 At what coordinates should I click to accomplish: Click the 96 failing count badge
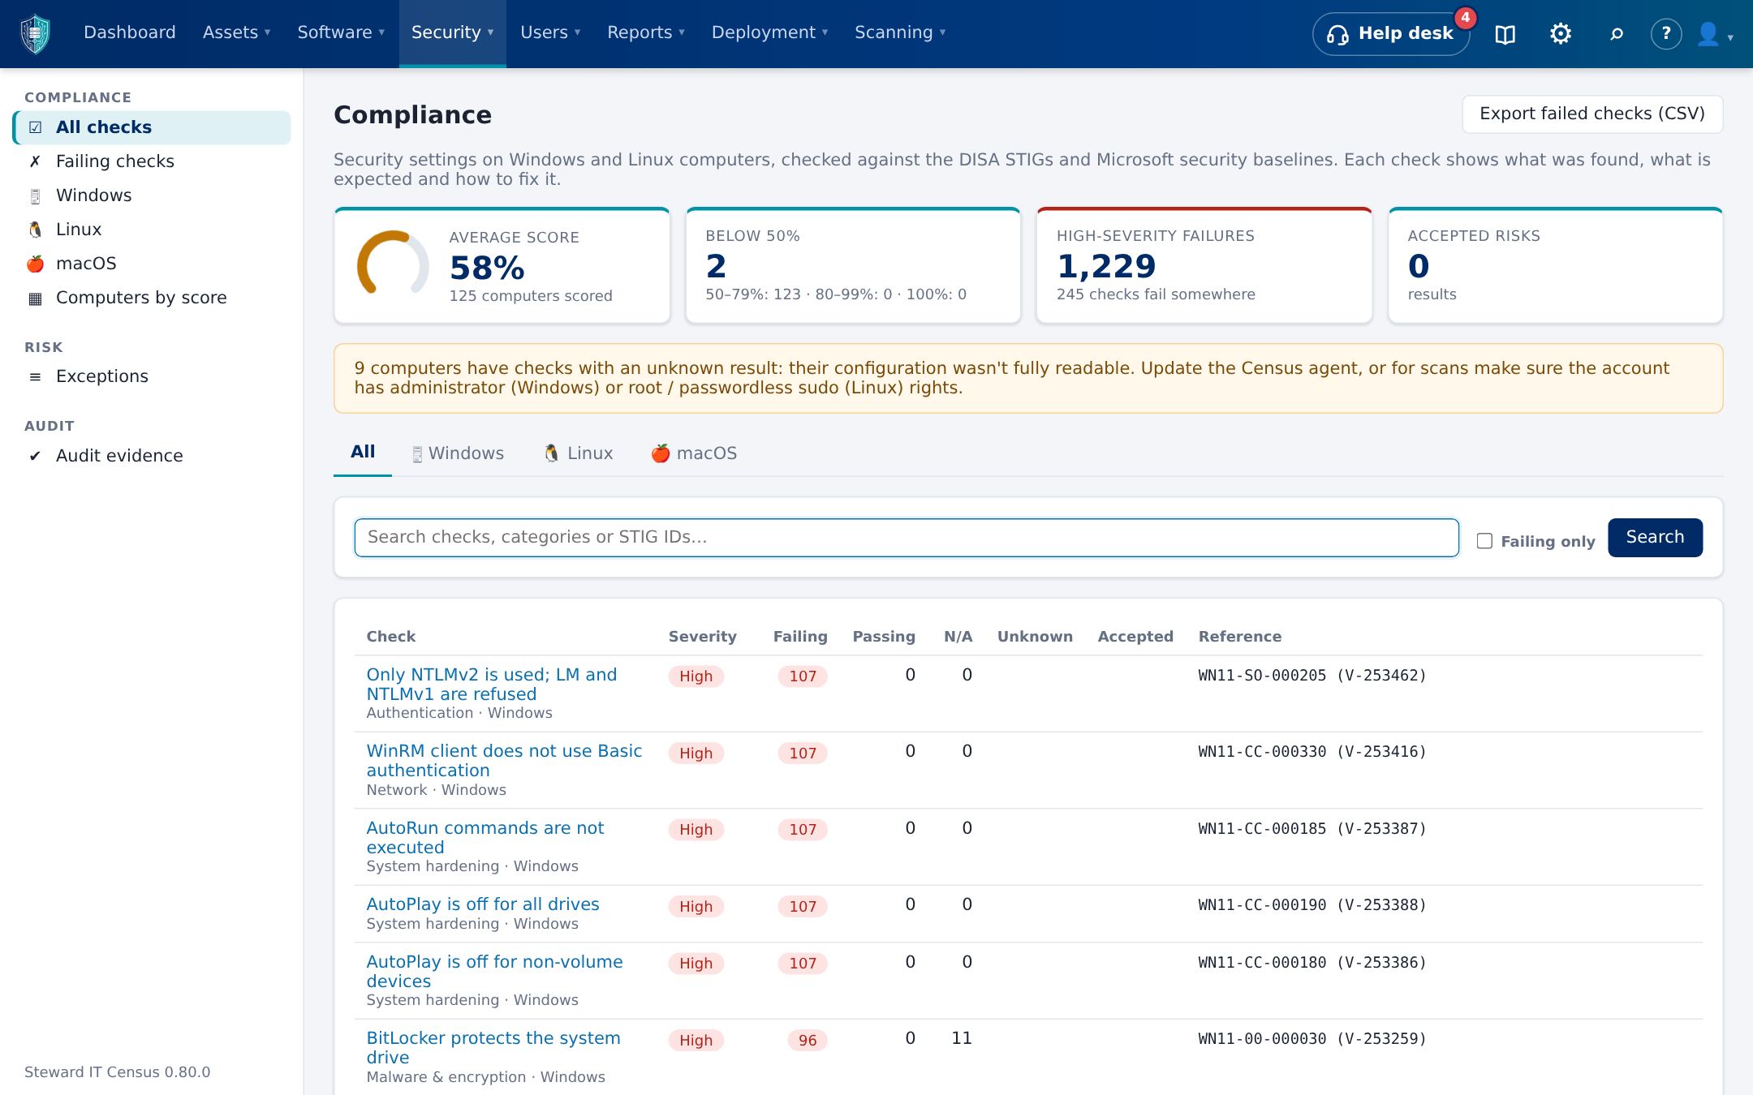[x=808, y=1041]
